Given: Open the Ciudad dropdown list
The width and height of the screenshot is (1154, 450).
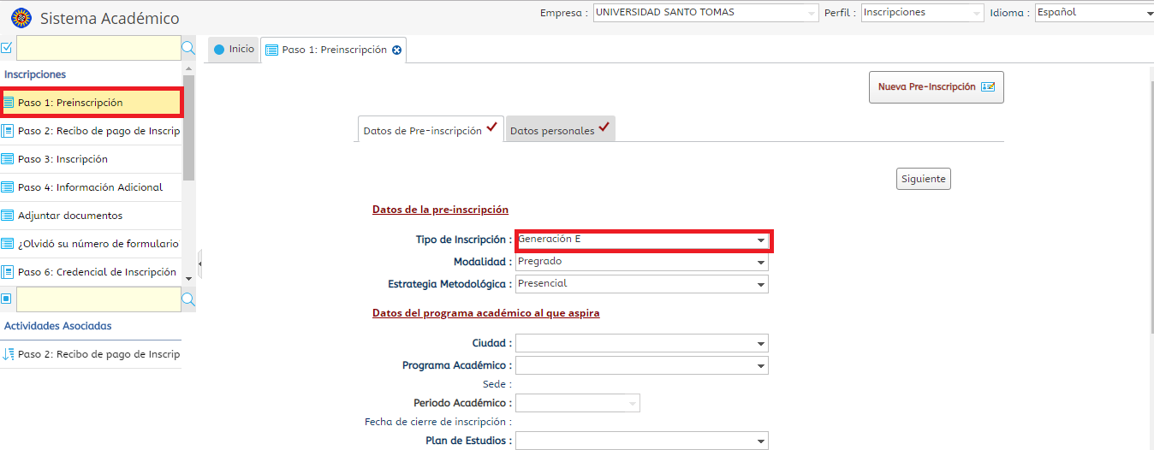Looking at the screenshot, I should pos(643,343).
